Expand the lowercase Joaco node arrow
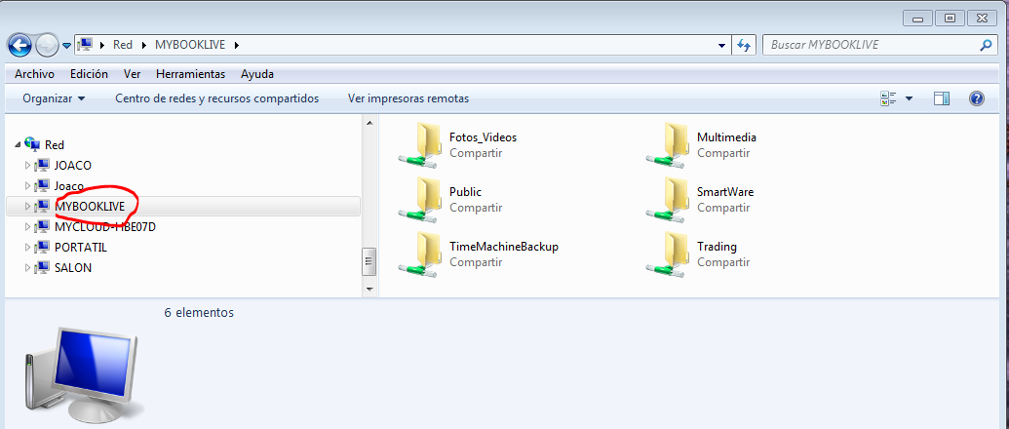Viewport: 1009px width, 429px height. coord(27,185)
